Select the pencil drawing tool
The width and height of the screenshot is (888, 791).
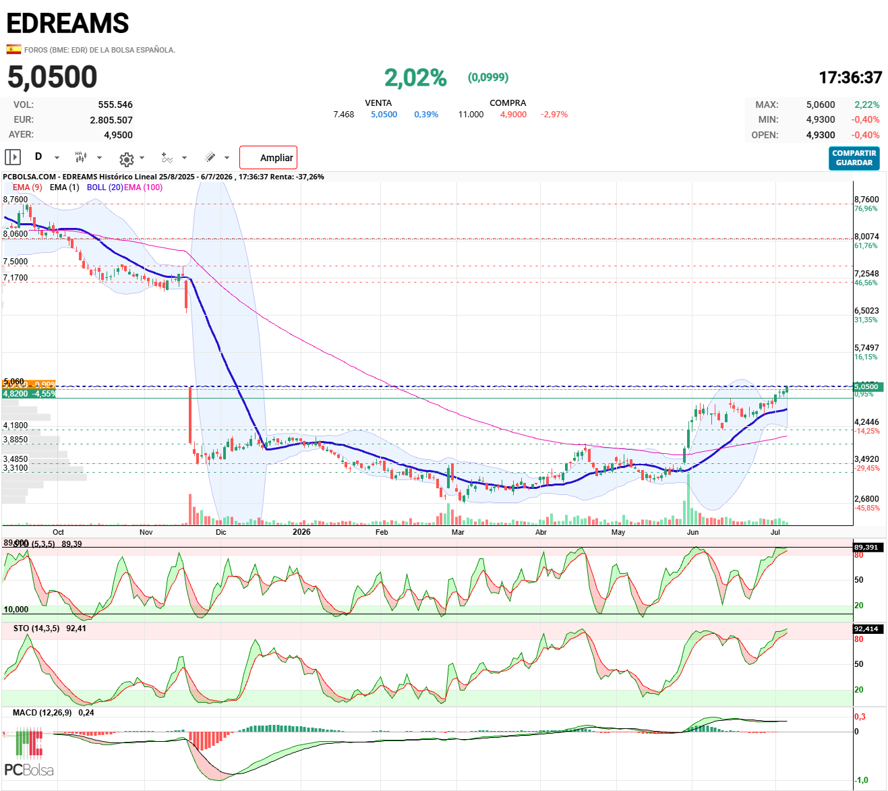[210, 157]
